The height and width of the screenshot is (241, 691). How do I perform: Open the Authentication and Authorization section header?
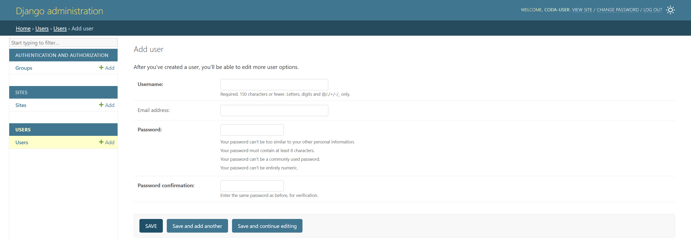pos(62,55)
